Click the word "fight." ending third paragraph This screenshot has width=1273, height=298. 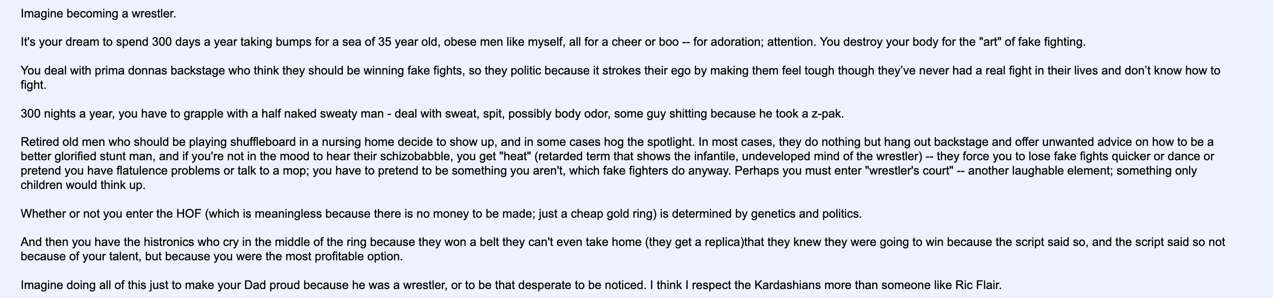point(33,85)
